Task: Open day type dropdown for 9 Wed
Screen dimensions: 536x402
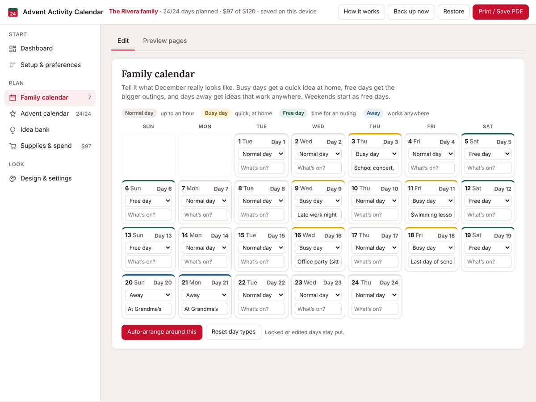Action: click(318, 201)
